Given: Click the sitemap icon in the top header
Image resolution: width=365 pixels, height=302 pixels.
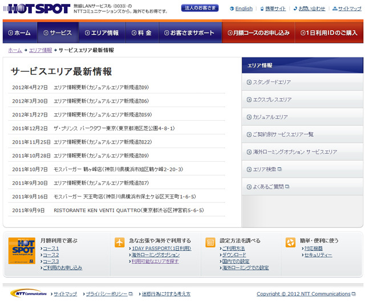Looking at the screenshot, I should pyautogui.click(x=335, y=9).
